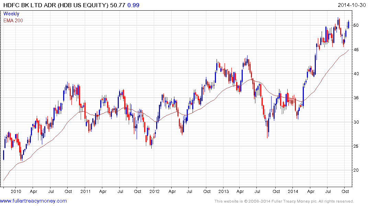Click the 35 price axis label
The width and height of the screenshot is (369, 206).
(356, 98)
